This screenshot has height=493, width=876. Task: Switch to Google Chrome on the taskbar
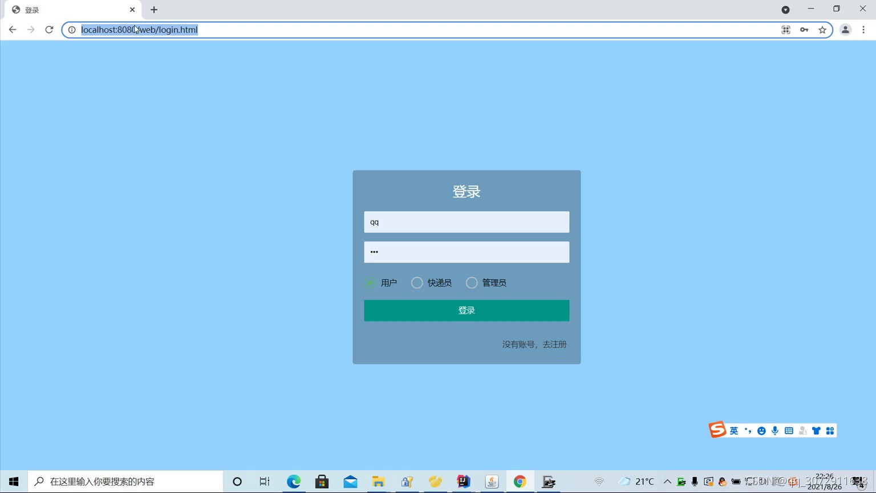click(x=520, y=482)
